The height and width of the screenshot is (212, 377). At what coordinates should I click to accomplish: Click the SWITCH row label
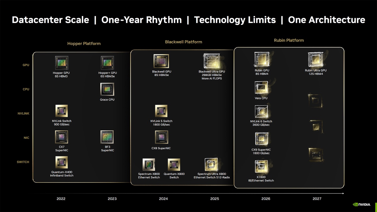coord(23,162)
